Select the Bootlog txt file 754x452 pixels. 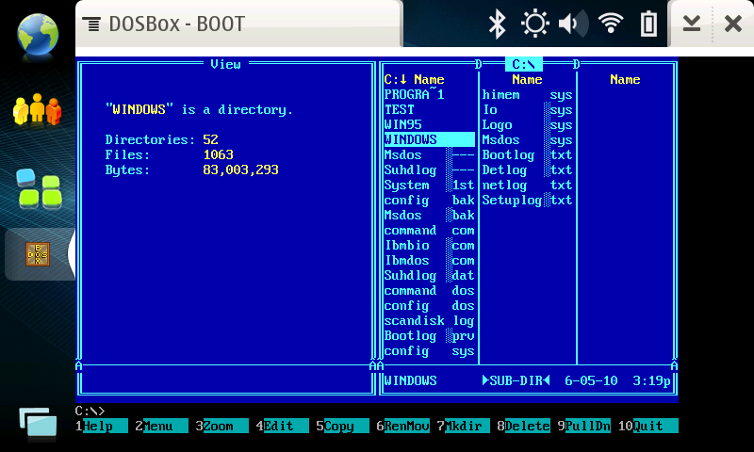[x=527, y=154]
